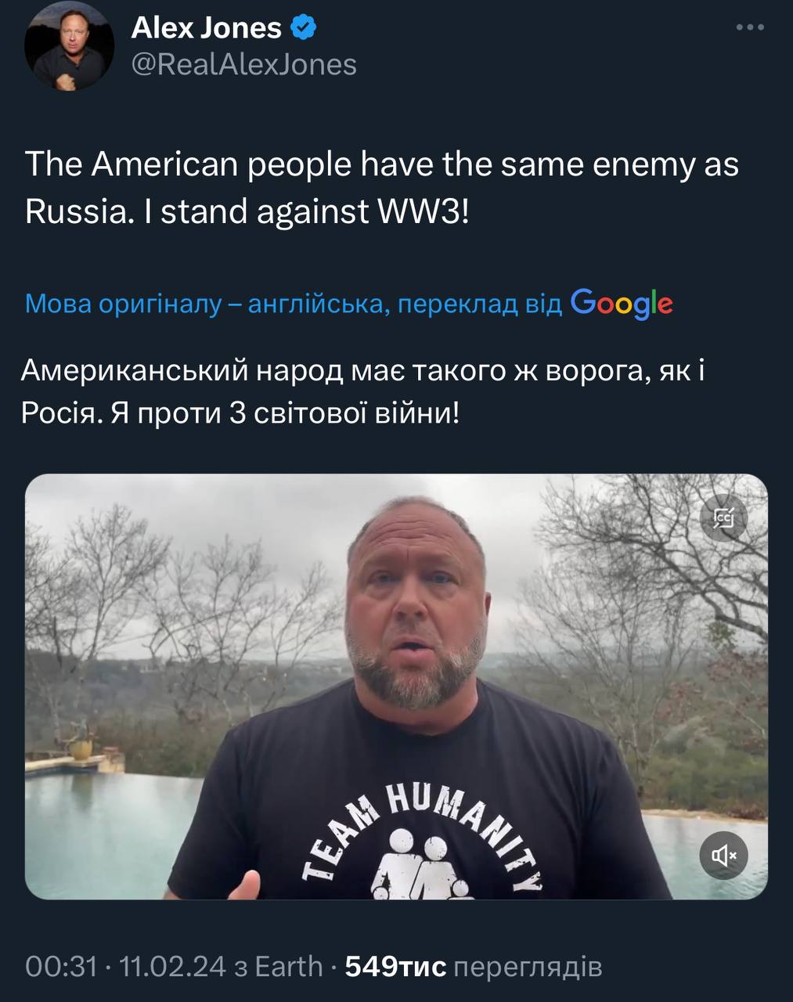Open the three-dot more options menu
This screenshot has width=793, height=1002.
750,28
